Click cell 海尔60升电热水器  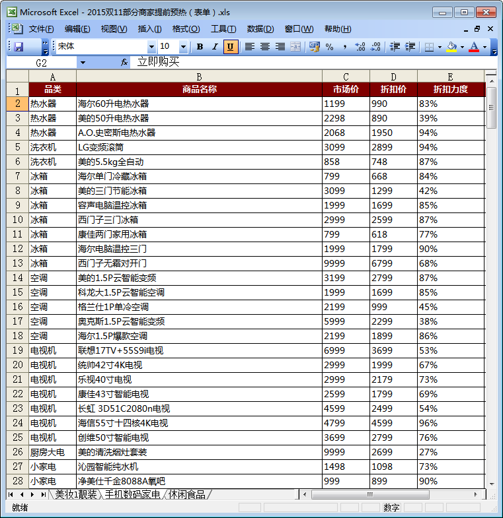click(199, 104)
